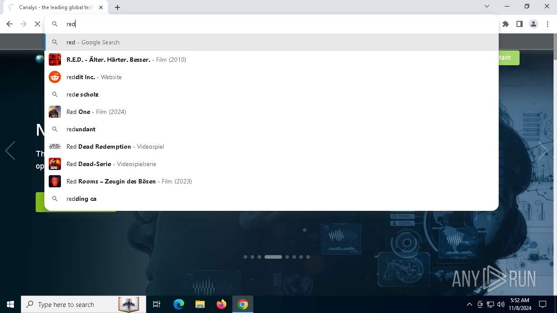
Task: Stop loading the page
Action: tap(37, 24)
